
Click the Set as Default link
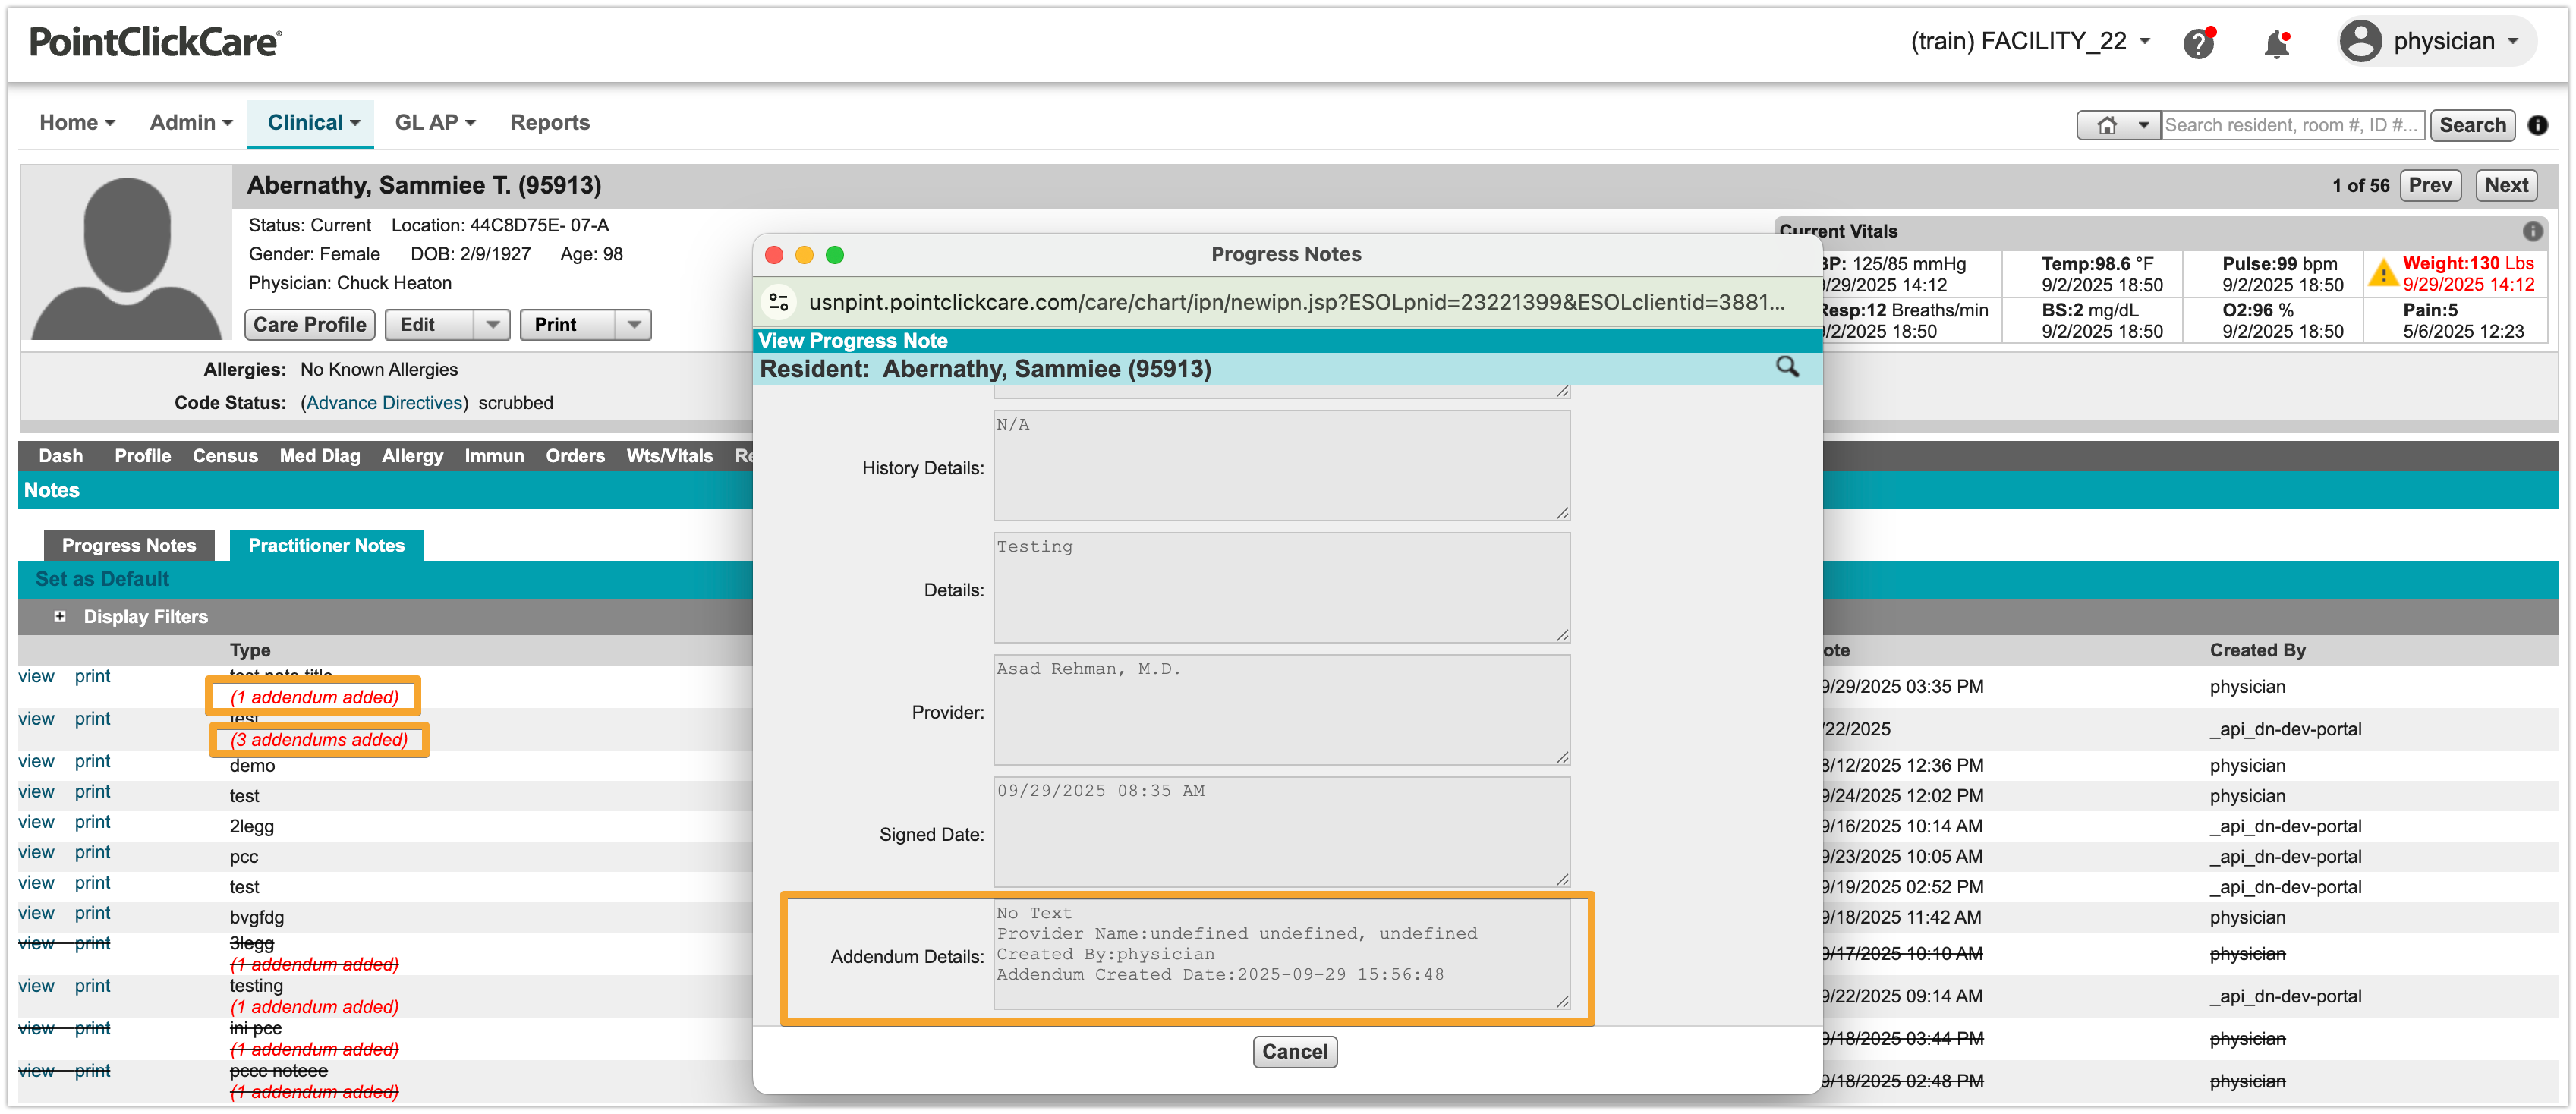coord(102,579)
